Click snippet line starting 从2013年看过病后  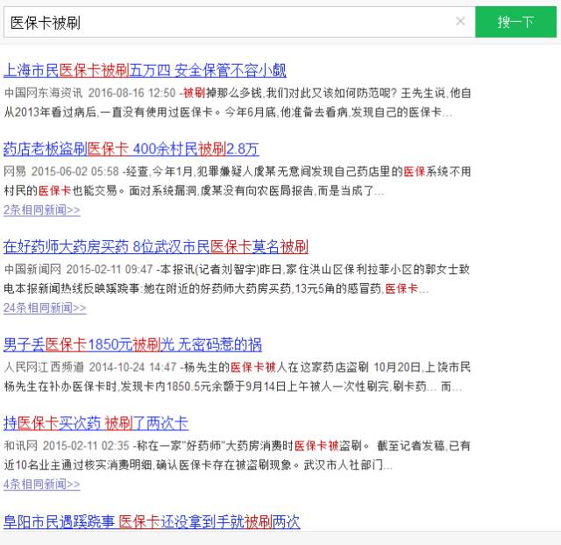pos(228,112)
